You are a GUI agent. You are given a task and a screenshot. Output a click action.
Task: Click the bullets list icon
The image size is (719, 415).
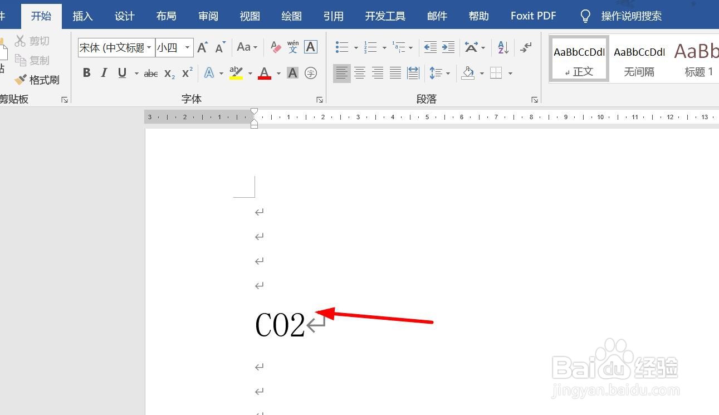point(342,47)
